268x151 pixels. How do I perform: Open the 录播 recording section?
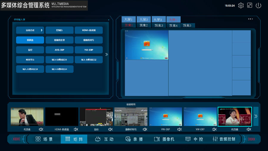pyautogui.click(x=134, y=139)
